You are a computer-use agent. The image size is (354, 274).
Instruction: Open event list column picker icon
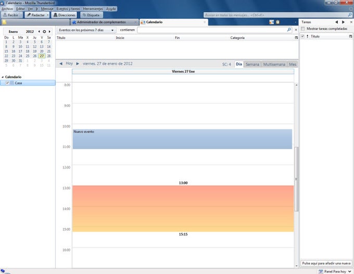pos(296,38)
